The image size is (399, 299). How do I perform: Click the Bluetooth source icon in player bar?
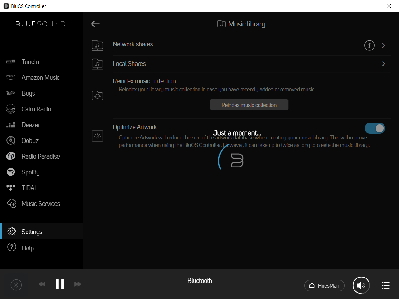[16, 285]
